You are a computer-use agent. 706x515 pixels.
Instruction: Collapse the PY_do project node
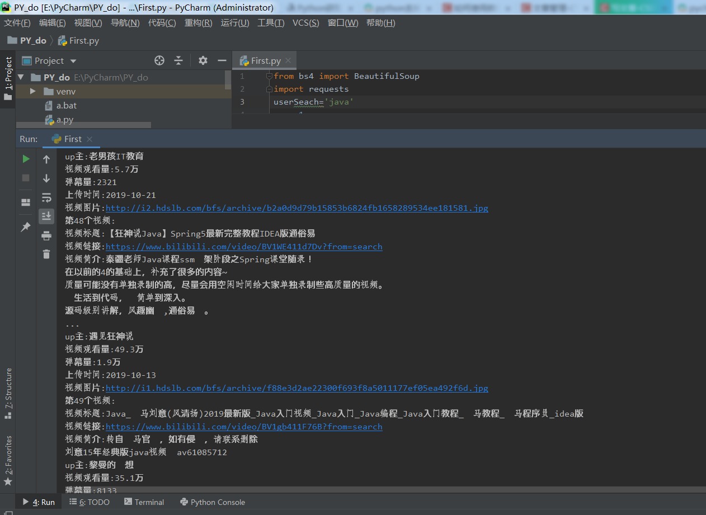(x=20, y=78)
